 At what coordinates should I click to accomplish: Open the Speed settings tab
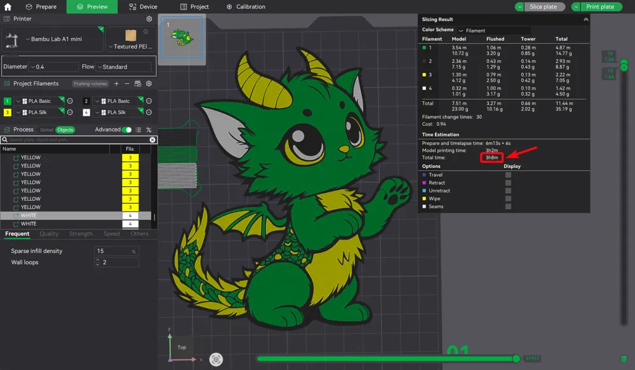click(111, 234)
